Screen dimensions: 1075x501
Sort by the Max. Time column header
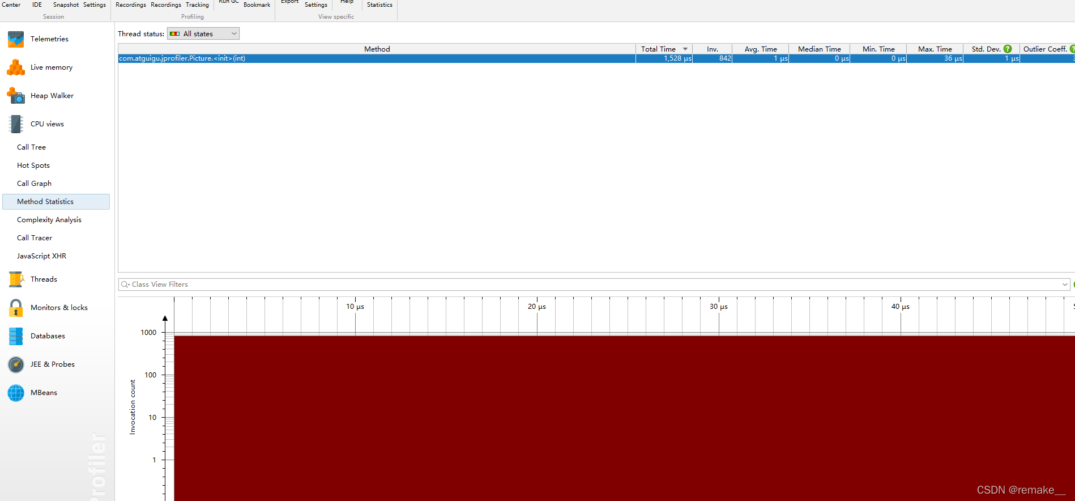click(935, 49)
